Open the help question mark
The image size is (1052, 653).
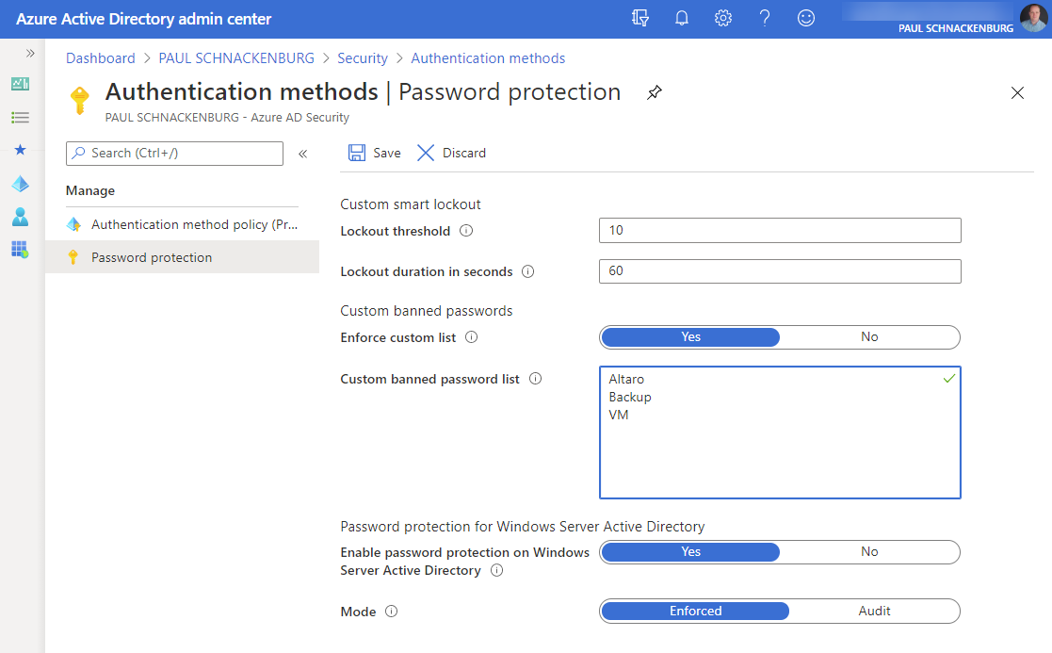(765, 18)
